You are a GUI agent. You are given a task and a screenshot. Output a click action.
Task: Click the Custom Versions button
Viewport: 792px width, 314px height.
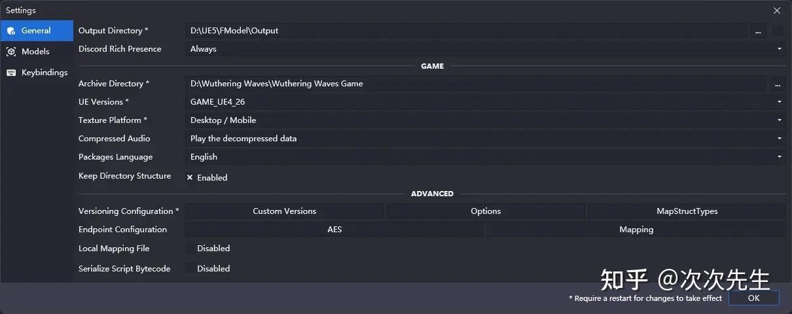284,211
